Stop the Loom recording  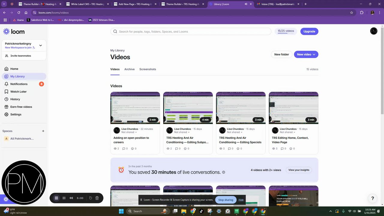tap(56, 198)
